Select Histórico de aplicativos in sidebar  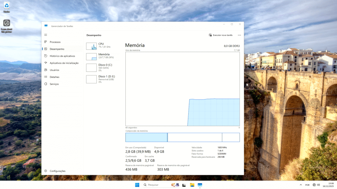click(62, 56)
